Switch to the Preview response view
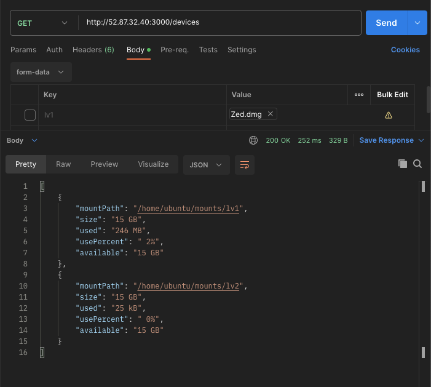Image resolution: width=431 pixels, height=387 pixels. click(105, 164)
